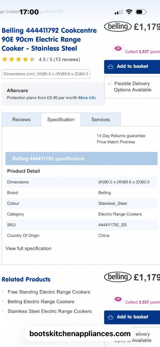This screenshot has width=160, height=347.
Task: Click the Dimensions (cm) info box
Action: [x=46, y=74]
